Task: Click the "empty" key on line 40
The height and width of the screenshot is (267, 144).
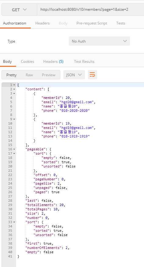Action: [x=33, y=252]
